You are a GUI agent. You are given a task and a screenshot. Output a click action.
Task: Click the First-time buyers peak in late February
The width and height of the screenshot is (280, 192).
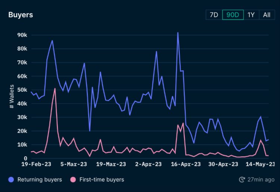pyautogui.click(x=55, y=88)
